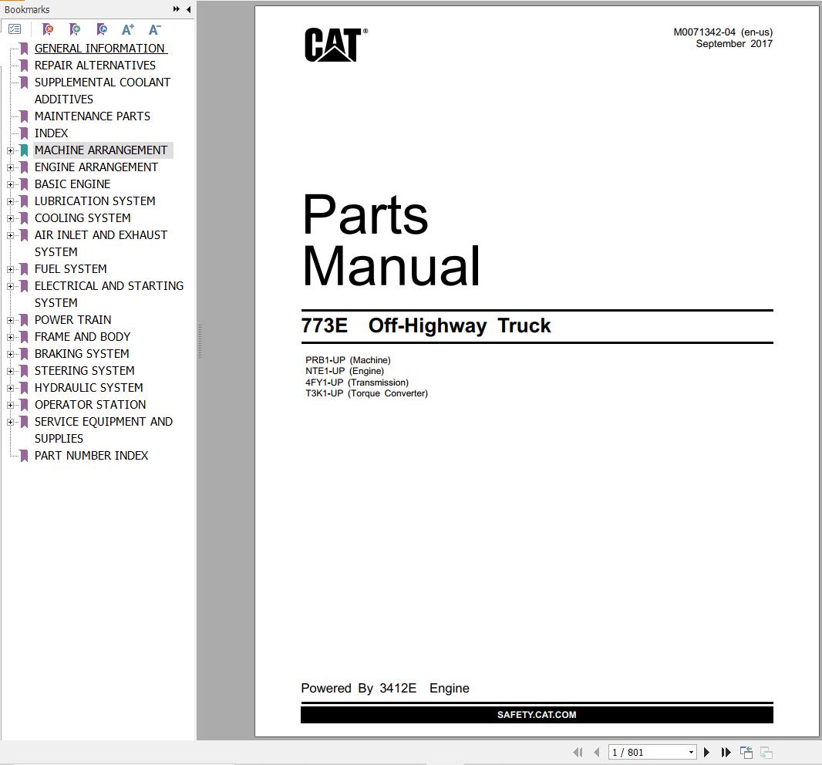Image resolution: width=822 pixels, height=765 pixels.
Task: Expand the HYDRAULIC SYSTEM bookmark node
Action: (x=11, y=388)
